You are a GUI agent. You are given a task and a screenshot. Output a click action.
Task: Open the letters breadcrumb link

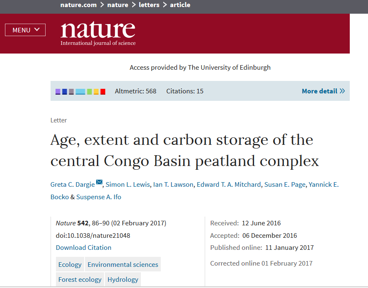[x=149, y=5]
